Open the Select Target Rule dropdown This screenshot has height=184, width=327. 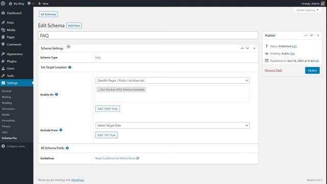pos(173,126)
